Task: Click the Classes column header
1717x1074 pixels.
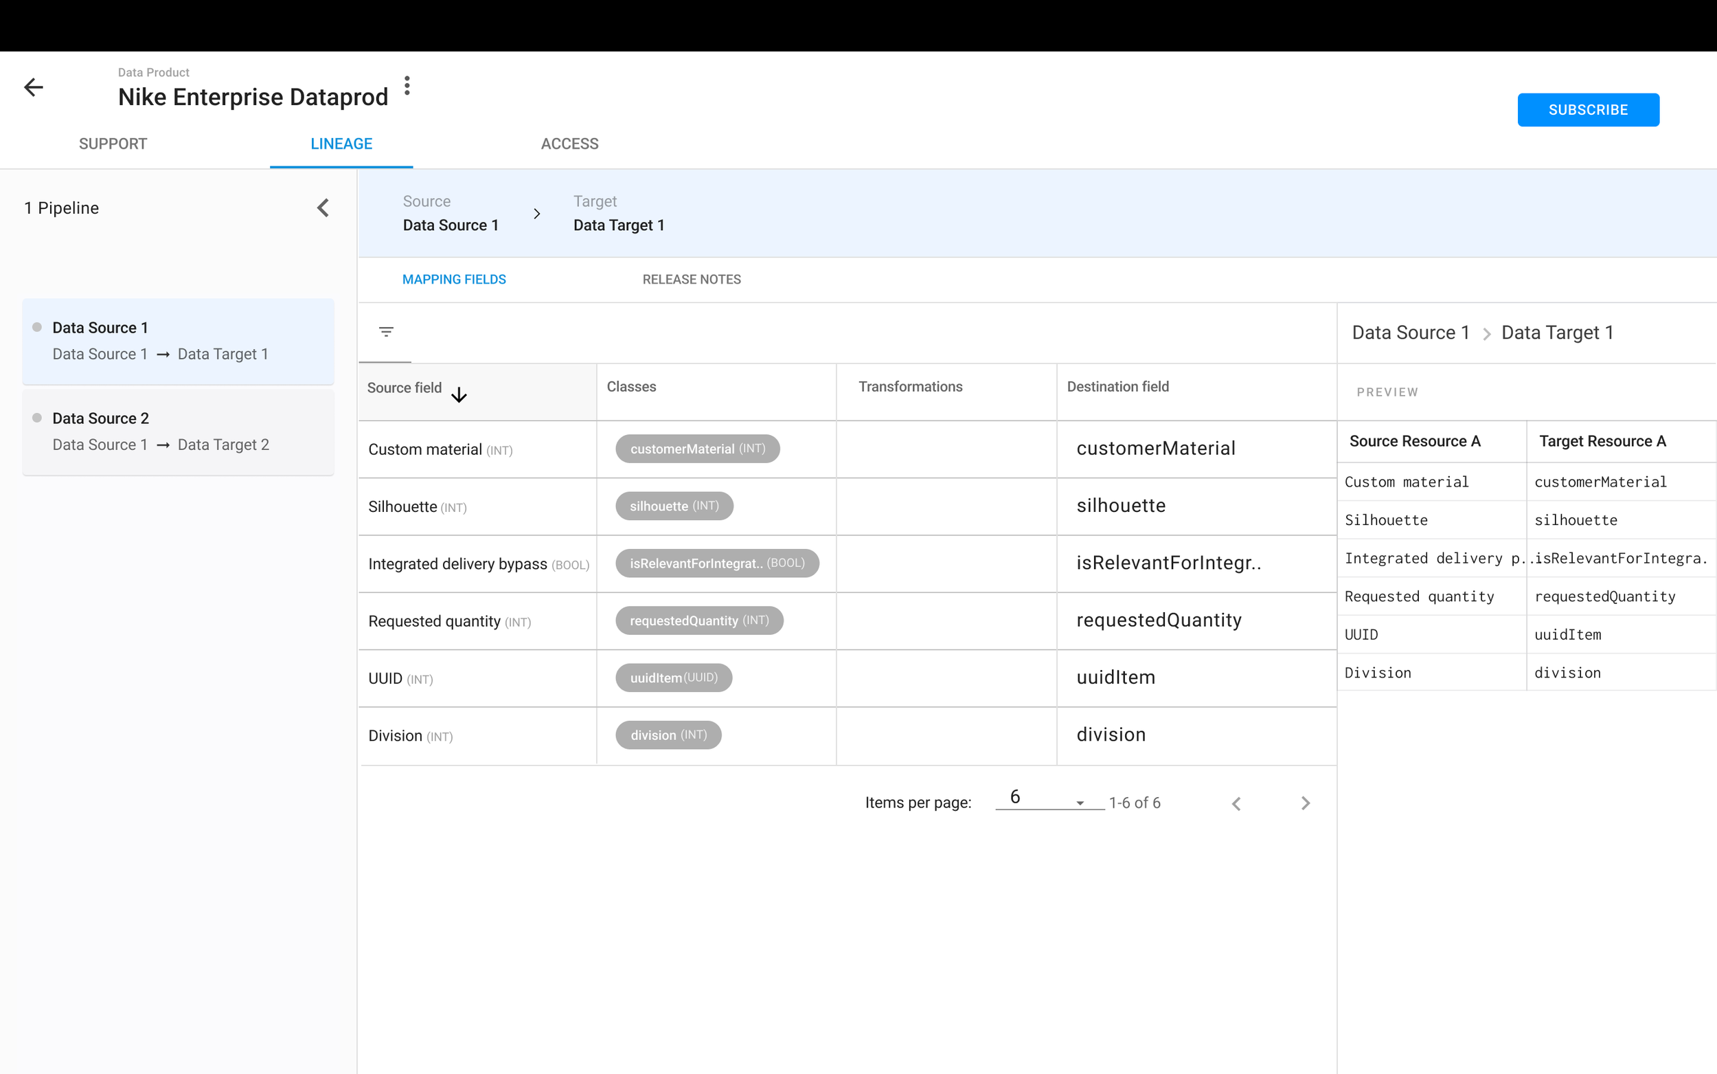Action: click(x=631, y=386)
